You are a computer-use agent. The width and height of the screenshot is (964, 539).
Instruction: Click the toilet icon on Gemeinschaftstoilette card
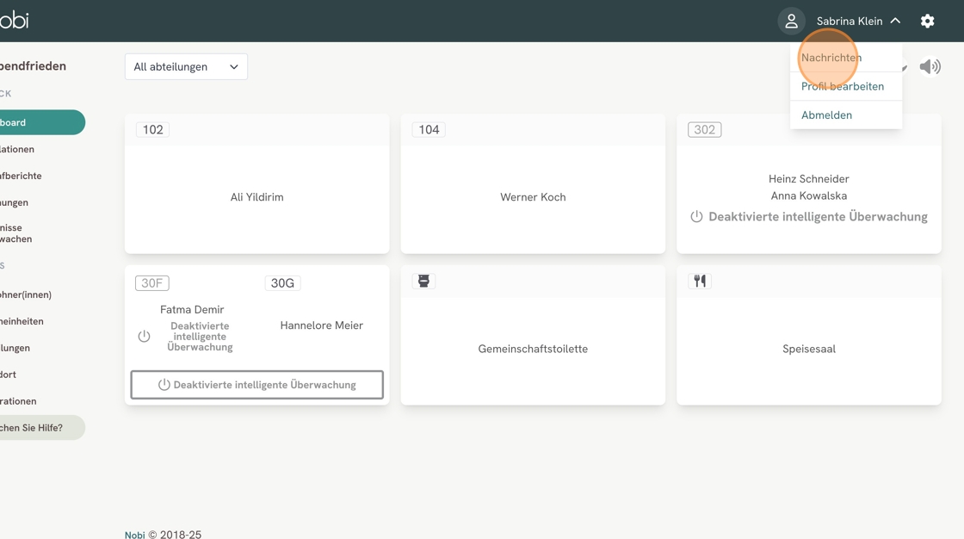[423, 282]
